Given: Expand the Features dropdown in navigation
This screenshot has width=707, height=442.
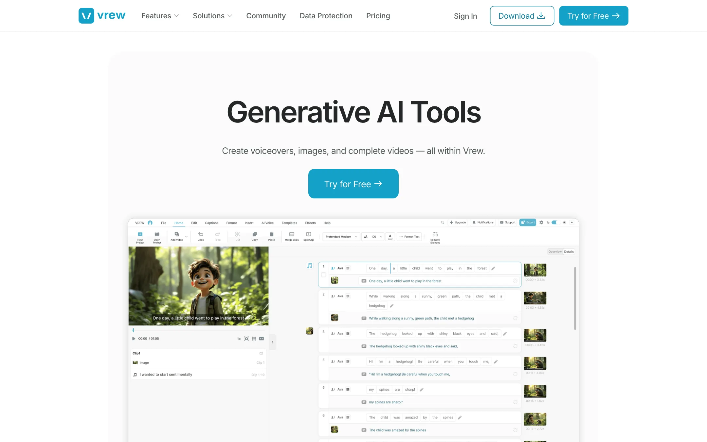Looking at the screenshot, I should 160,16.
